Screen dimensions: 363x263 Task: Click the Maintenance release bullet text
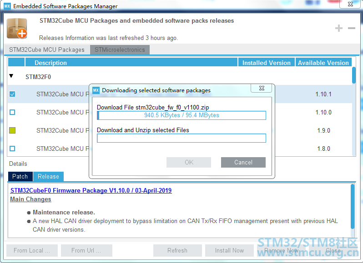click(x=64, y=212)
